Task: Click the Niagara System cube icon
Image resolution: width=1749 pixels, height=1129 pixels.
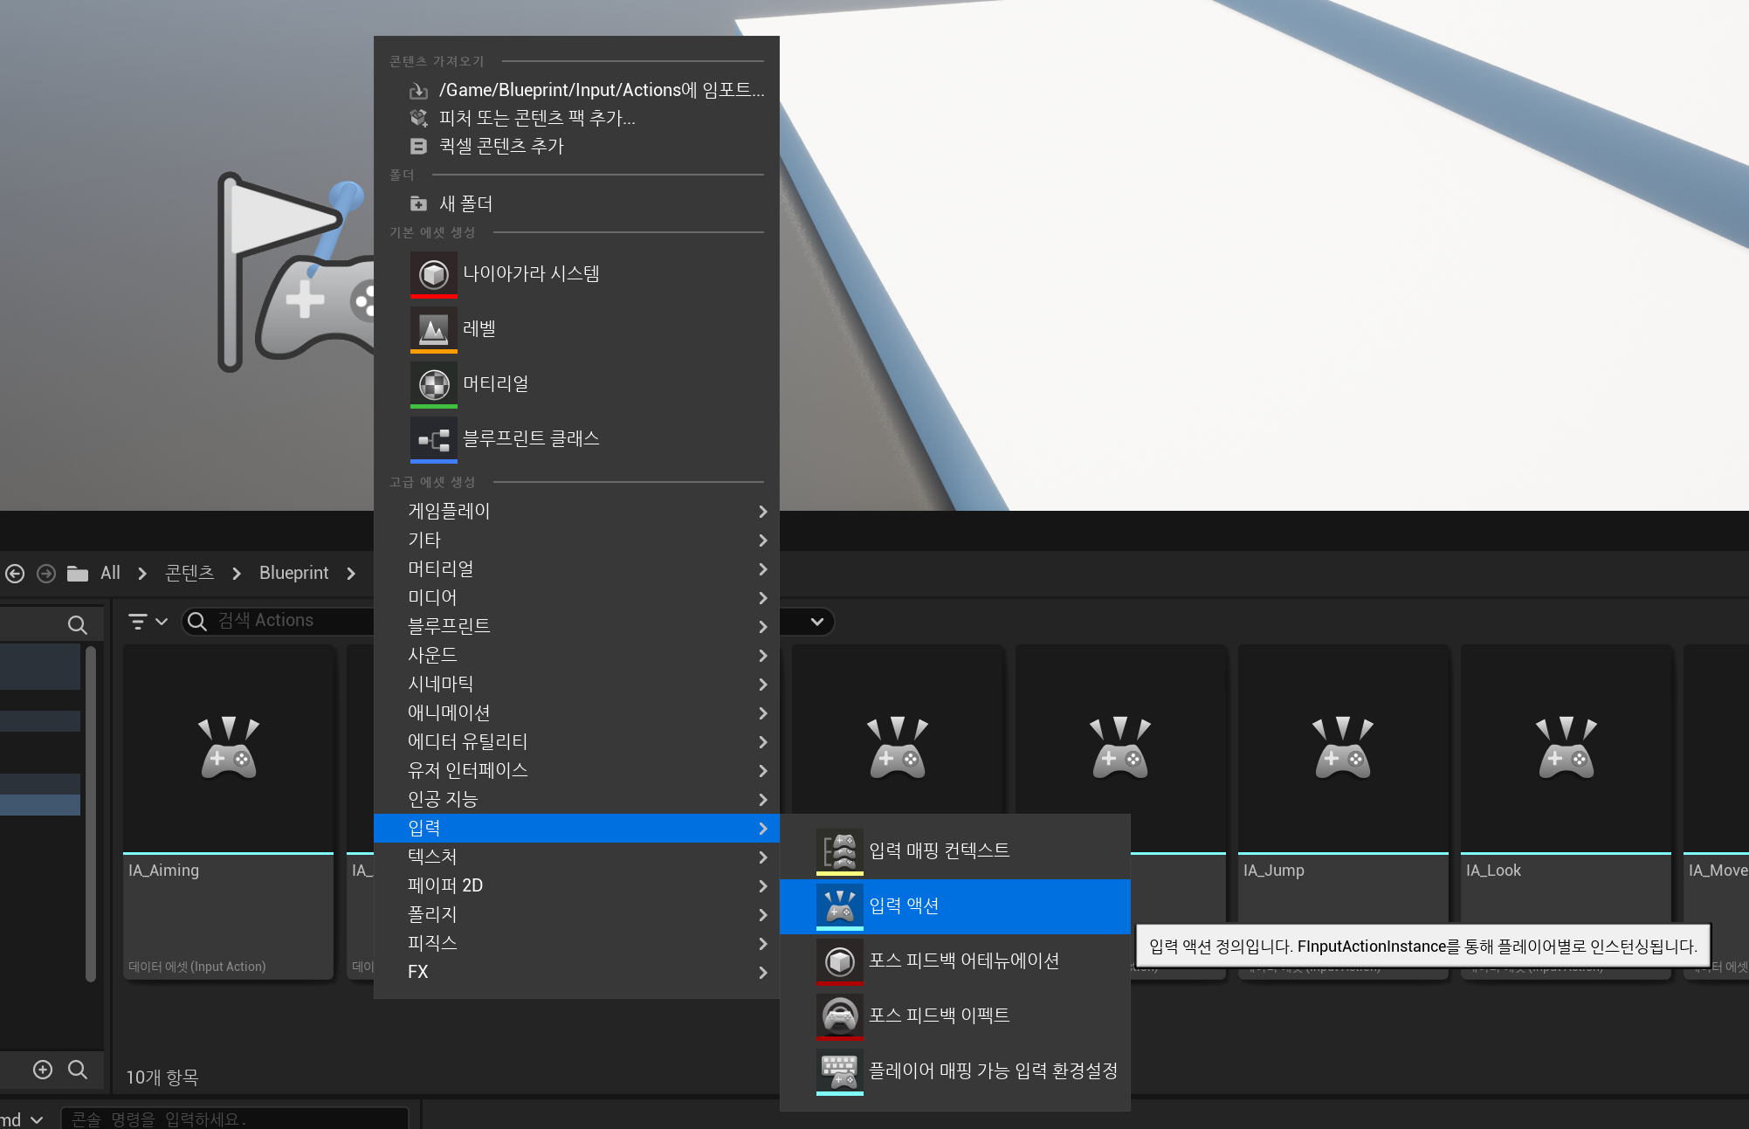Action: (x=433, y=274)
